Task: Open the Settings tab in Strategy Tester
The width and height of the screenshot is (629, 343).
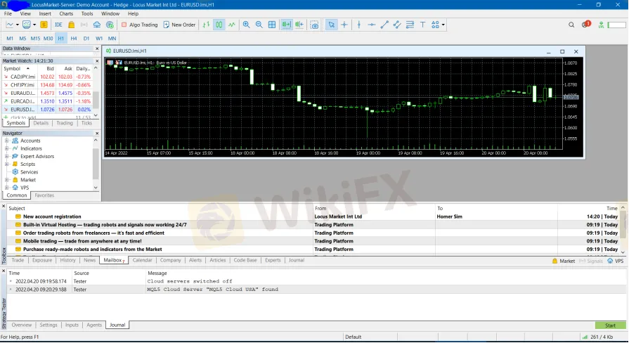Action: pyautogui.click(x=48, y=325)
